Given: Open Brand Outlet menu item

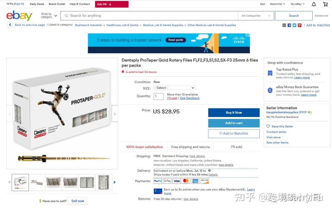Looking at the screenshot, I should click(57, 4).
